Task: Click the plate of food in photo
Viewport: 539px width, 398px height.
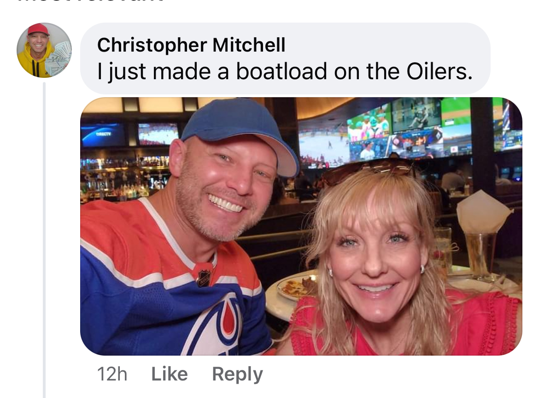Action: tap(295, 288)
